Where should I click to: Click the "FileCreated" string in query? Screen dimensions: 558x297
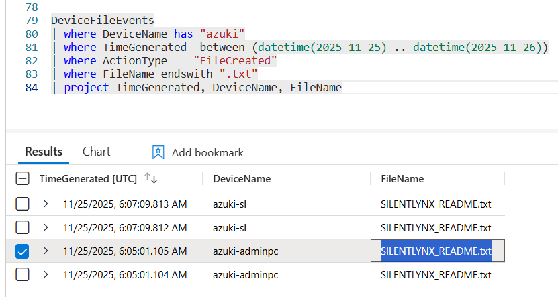(235, 61)
